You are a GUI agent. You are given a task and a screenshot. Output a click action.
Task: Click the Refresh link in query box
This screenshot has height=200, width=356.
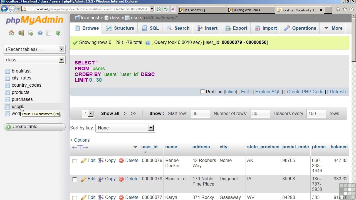(x=338, y=92)
